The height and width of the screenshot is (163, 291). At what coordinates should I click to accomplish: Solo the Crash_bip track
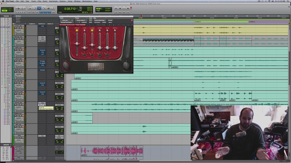pos(20,28)
